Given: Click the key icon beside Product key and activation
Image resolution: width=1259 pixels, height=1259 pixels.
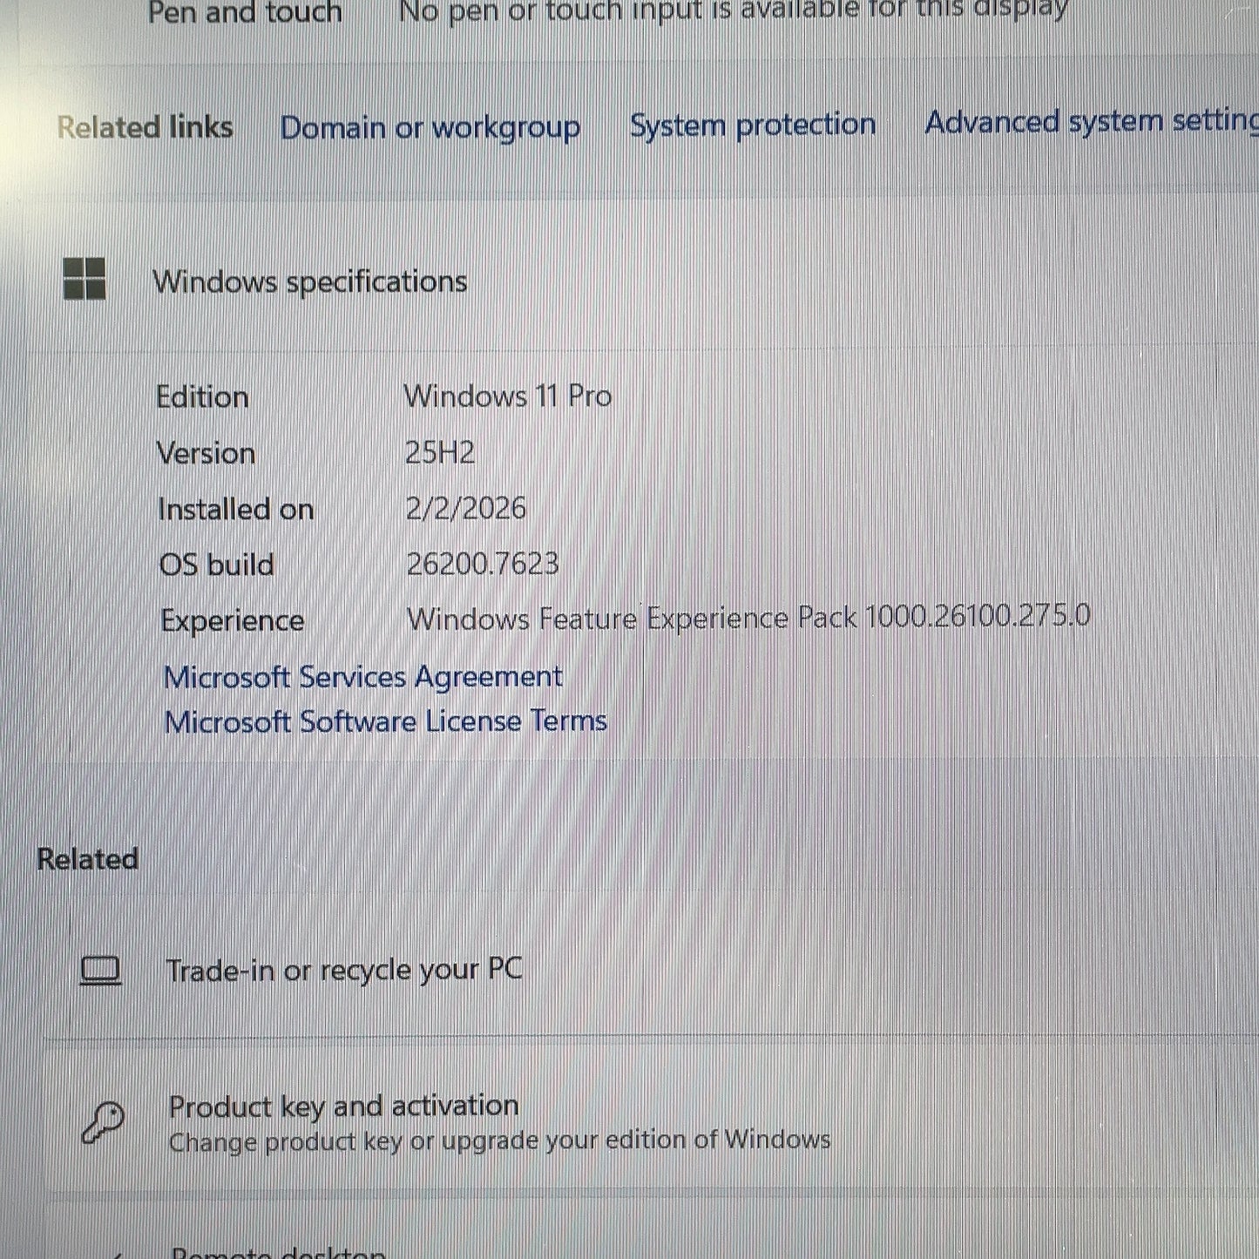Looking at the screenshot, I should [x=103, y=1122].
